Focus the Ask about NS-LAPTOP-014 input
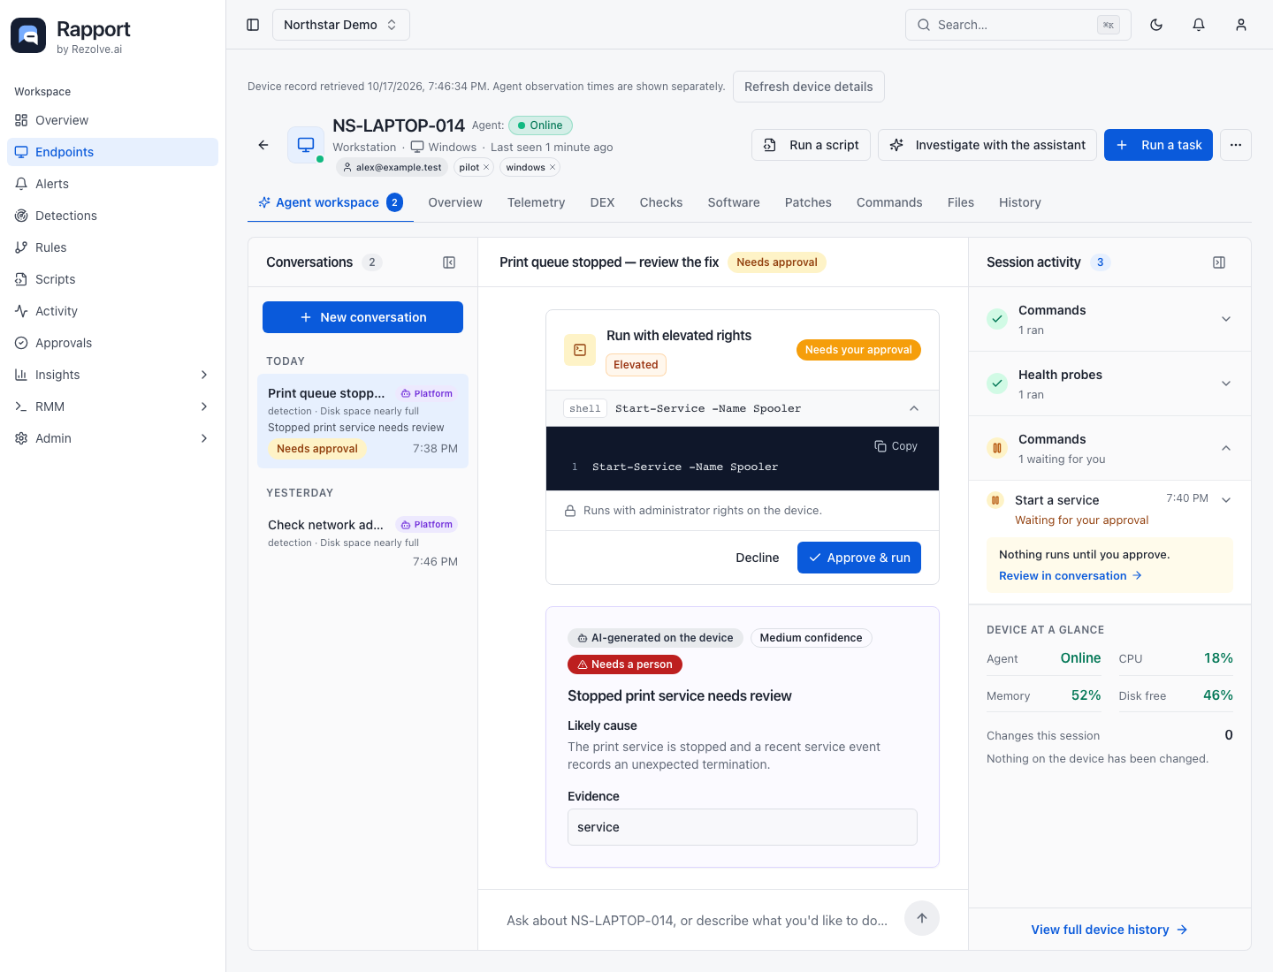This screenshot has width=1273, height=972. [x=697, y=920]
